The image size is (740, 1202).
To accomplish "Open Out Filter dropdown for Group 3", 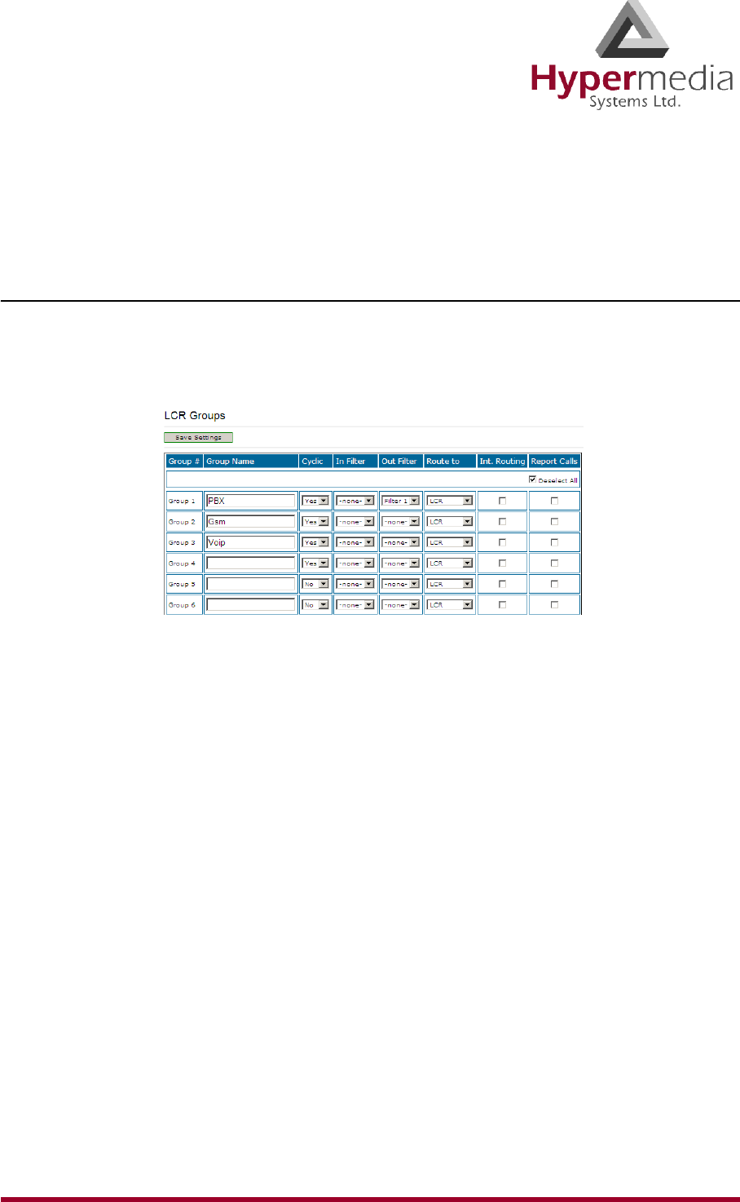I will 401,542.
